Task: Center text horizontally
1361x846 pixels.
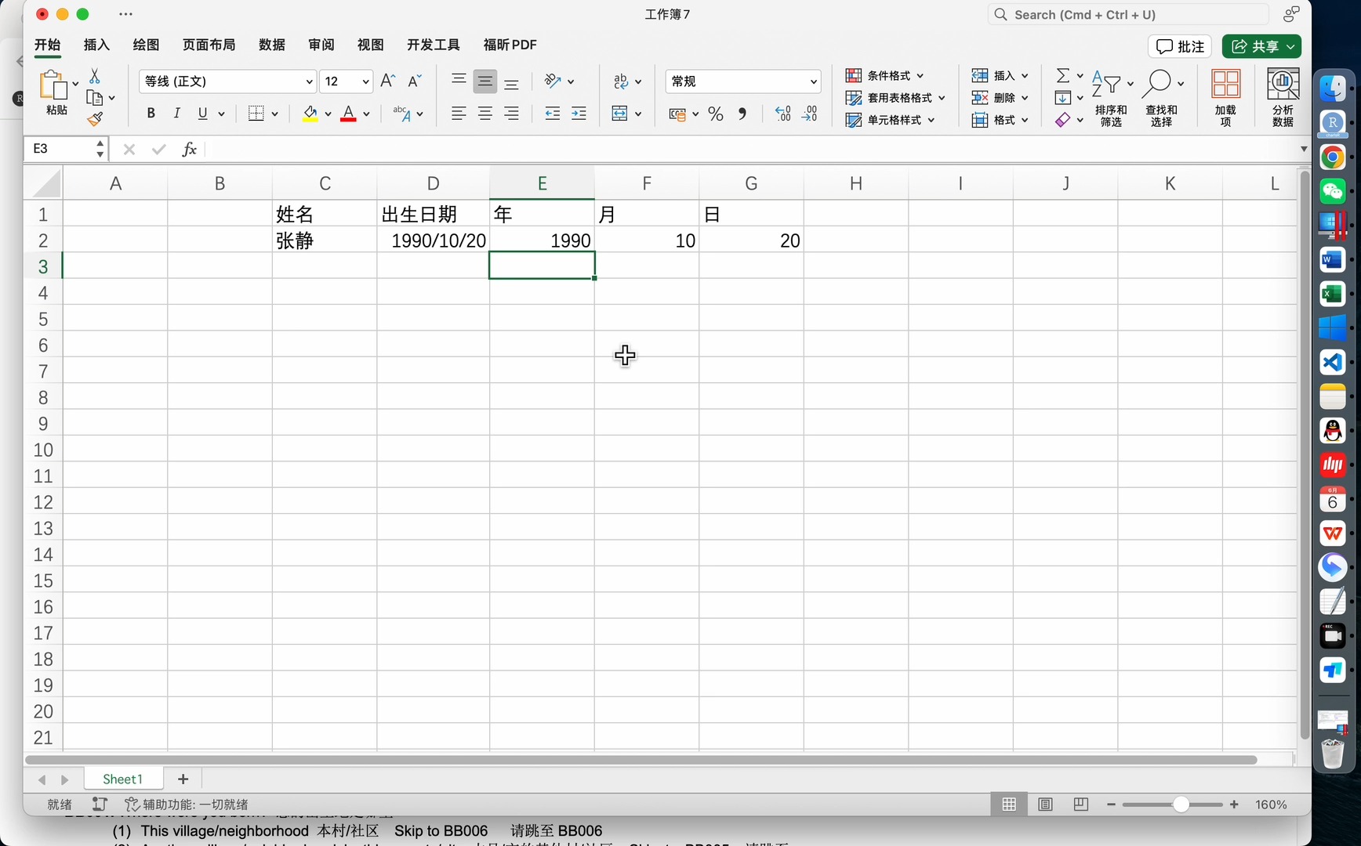Action: pos(485,114)
